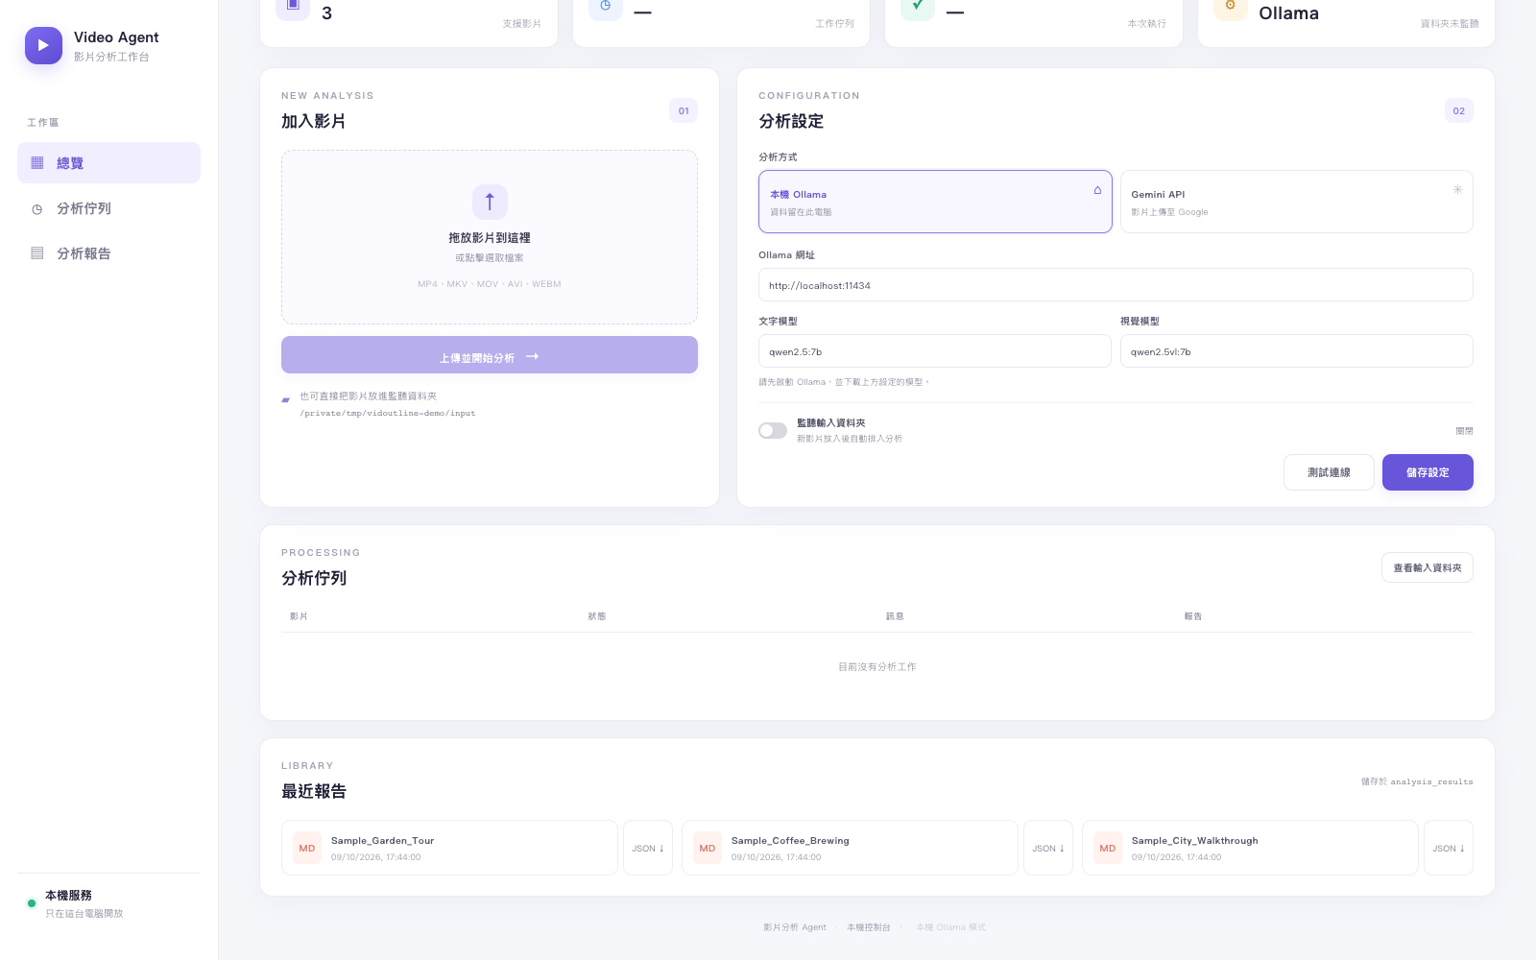
Task: Click the MD icon for Sample_Coffee_Brewing
Action: (708, 848)
